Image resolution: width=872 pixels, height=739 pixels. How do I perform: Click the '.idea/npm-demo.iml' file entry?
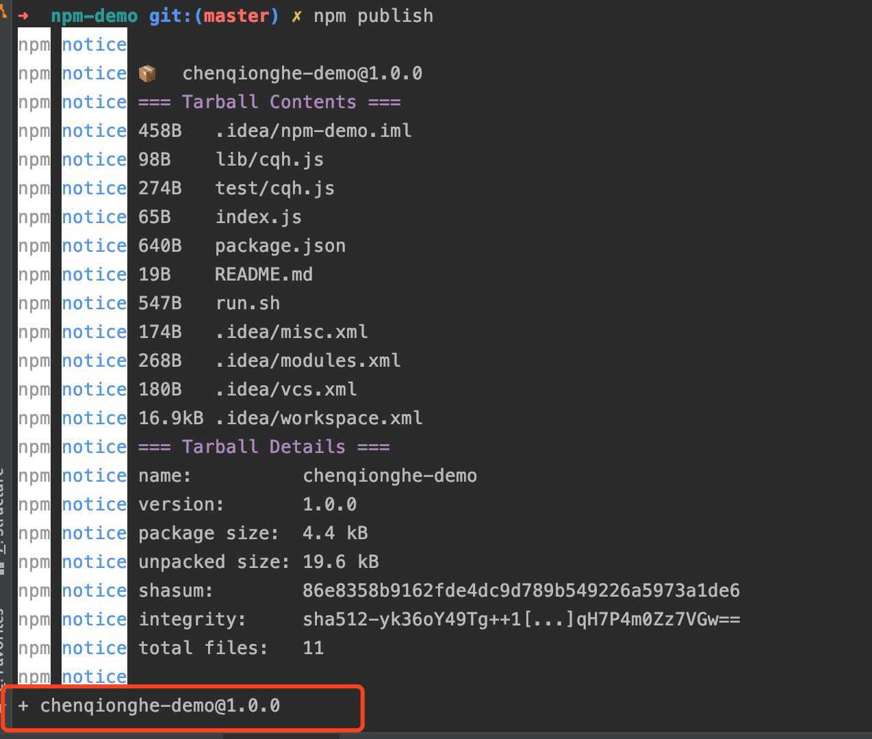coord(313,131)
